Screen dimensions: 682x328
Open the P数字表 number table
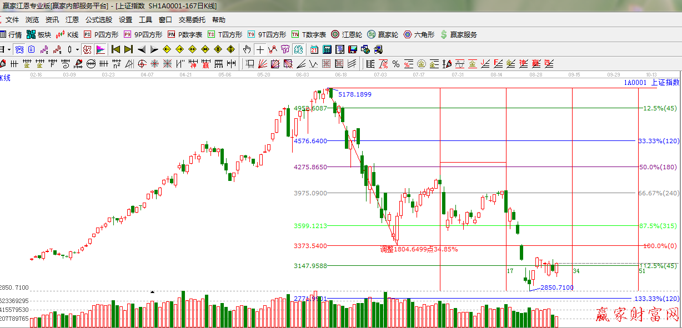(185, 34)
